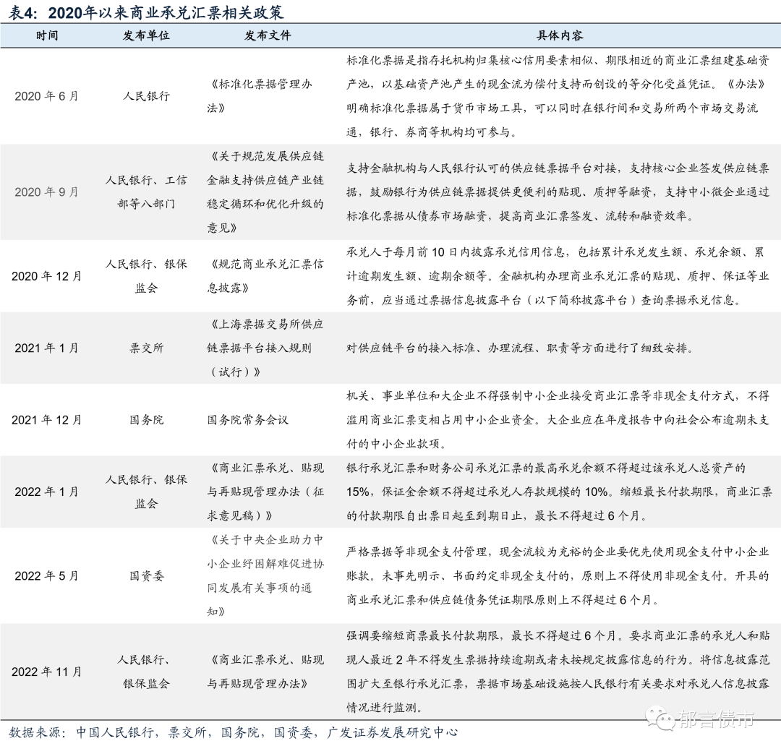Click document 《关于中央企业助力中小企业纾困解难...的通知》

[x=265, y=576]
